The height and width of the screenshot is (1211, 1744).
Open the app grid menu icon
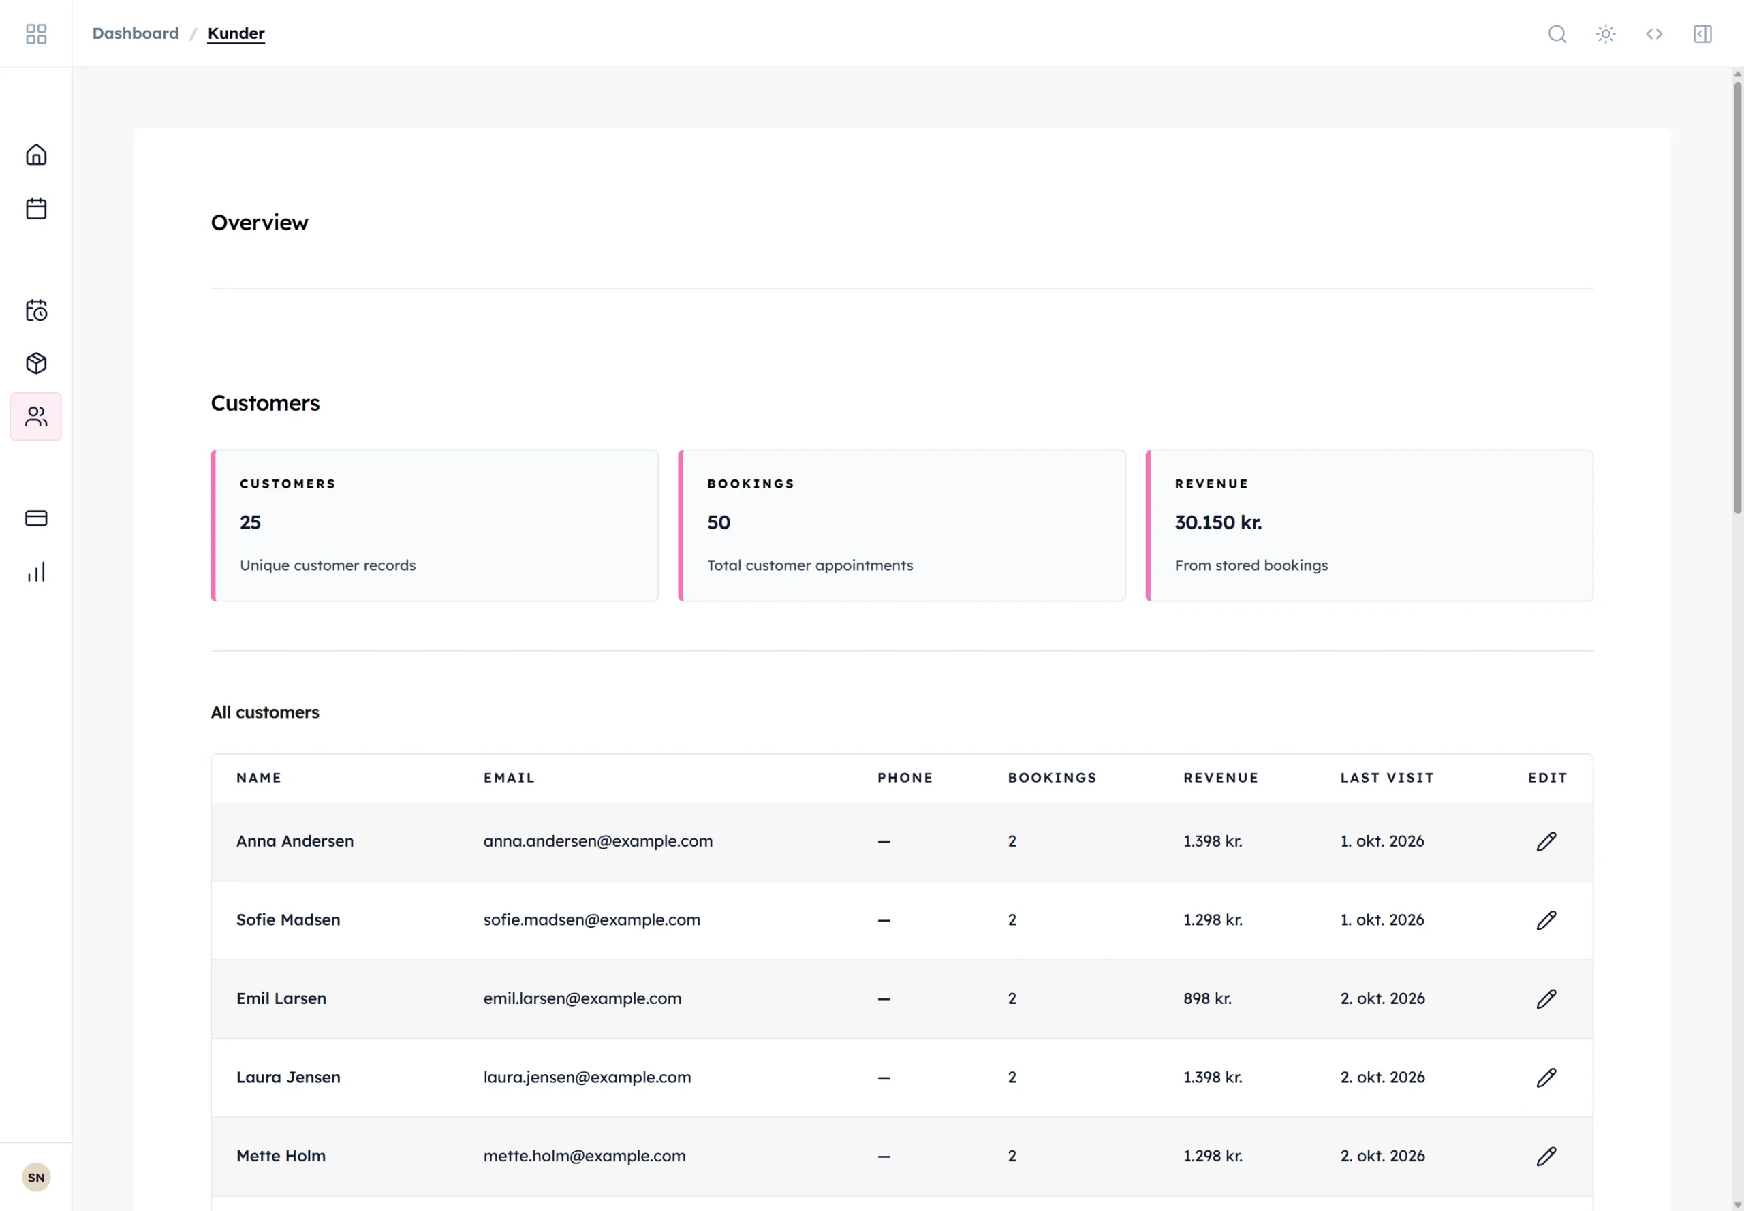coord(35,33)
